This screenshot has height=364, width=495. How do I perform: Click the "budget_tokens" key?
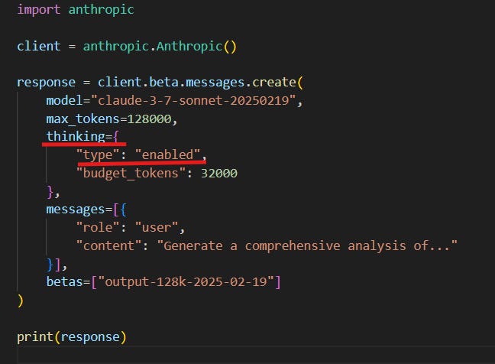[x=131, y=173]
